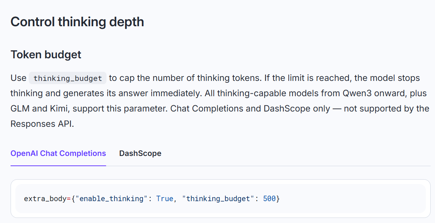Click the red equals sign in code
Image resolution: width=435 pixels, height=223 pixels.
[69, 199]
